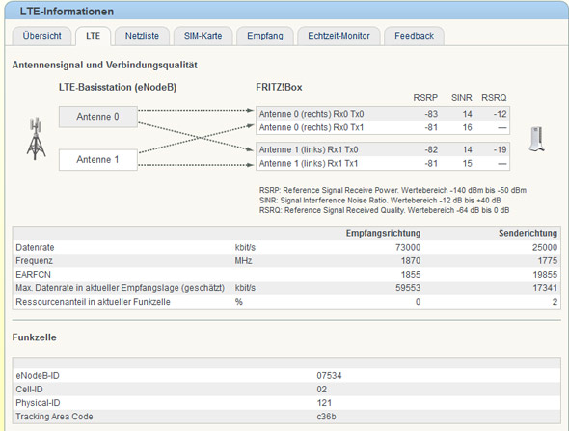This screenshot has height=431, width=569.
Task: Select the Antenne 0 (rechts) Rx0 Tx1 row
Action: tap(383, 127)
